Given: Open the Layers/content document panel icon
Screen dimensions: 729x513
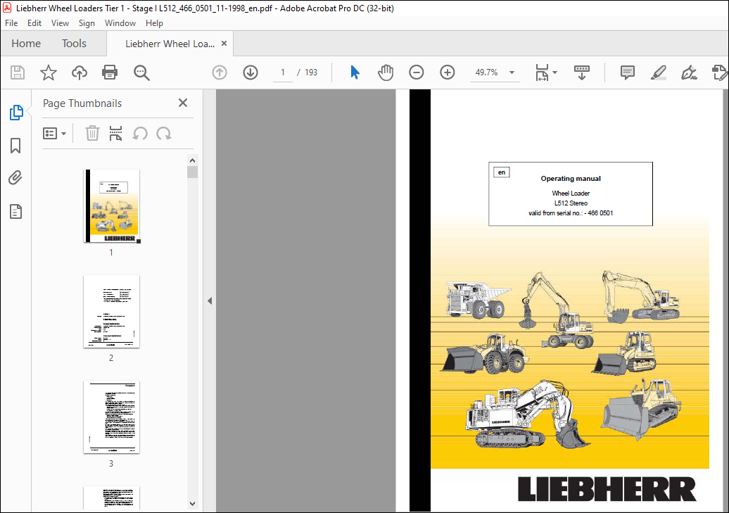Looking at the screenshot, I should 15,212.
